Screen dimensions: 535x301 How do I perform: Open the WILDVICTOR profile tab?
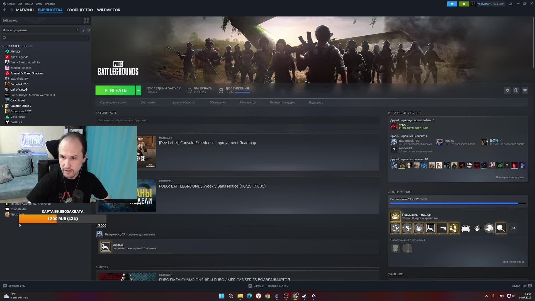109,10
